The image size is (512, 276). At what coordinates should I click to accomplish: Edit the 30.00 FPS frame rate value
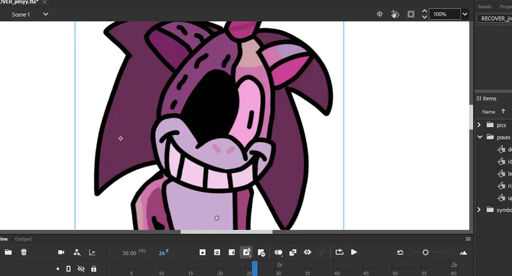coord(129,253)
